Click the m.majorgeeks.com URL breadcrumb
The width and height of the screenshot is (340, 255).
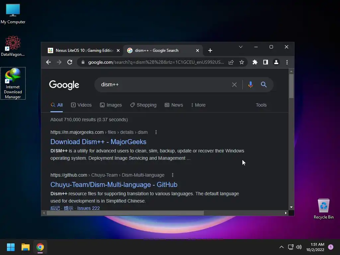(x=99, y=132)
